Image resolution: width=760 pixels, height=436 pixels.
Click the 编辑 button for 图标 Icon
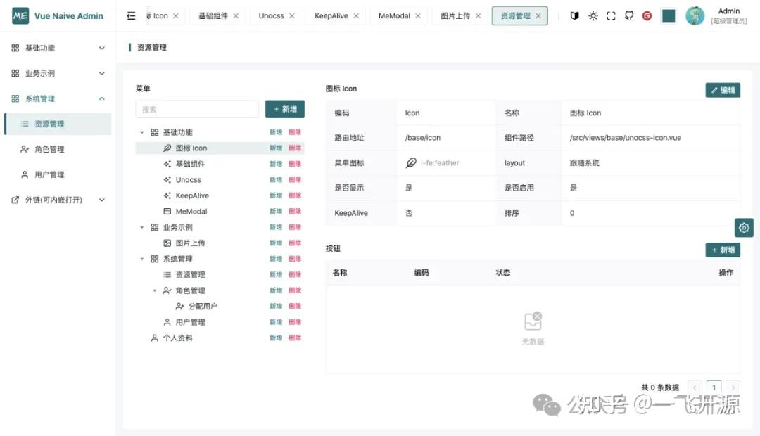click(723, 90)
